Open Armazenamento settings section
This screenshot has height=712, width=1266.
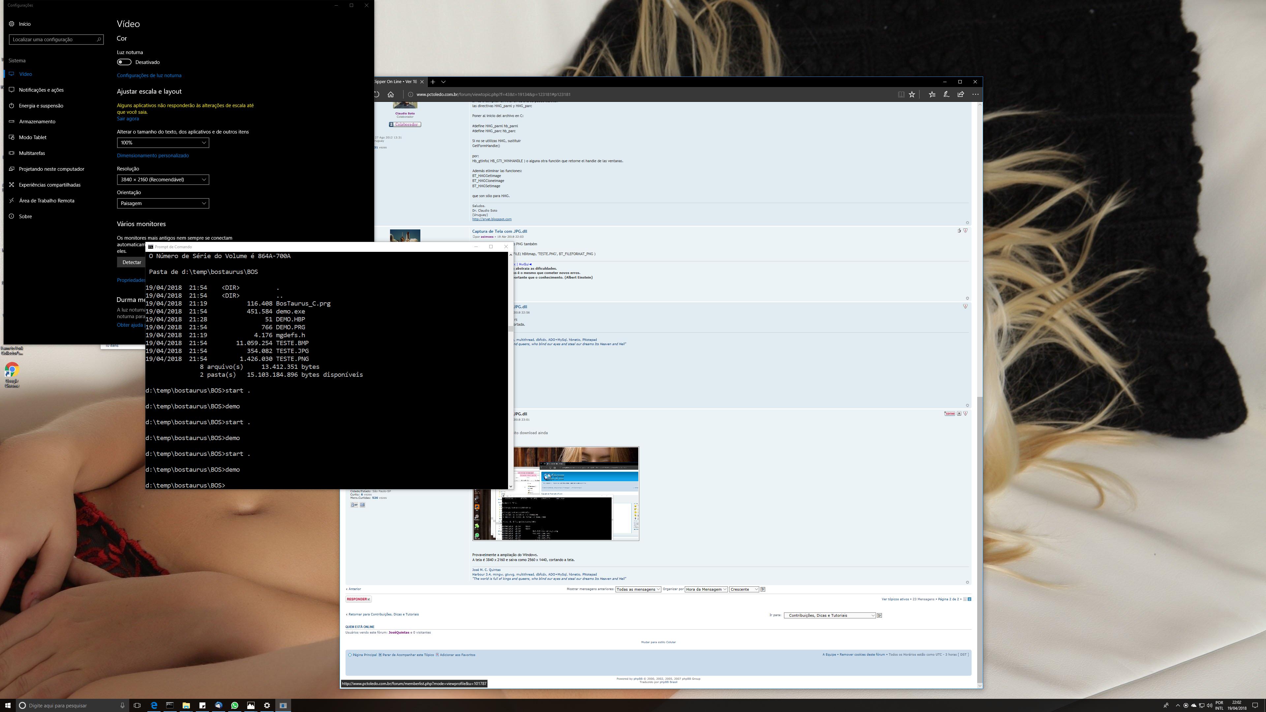pyautogui.click(x=37, y=121)
